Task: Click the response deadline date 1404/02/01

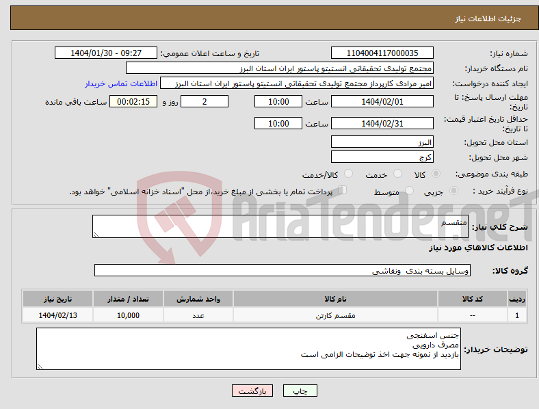Action: [382, 101]
